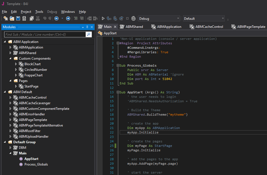The width and height of the screenshot is (267, 175).
Task: Open the navigation history dropdown arrow
Action: point(62,18)
